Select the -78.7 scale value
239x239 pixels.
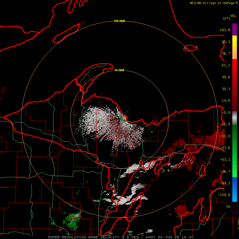tap(225, 172)
